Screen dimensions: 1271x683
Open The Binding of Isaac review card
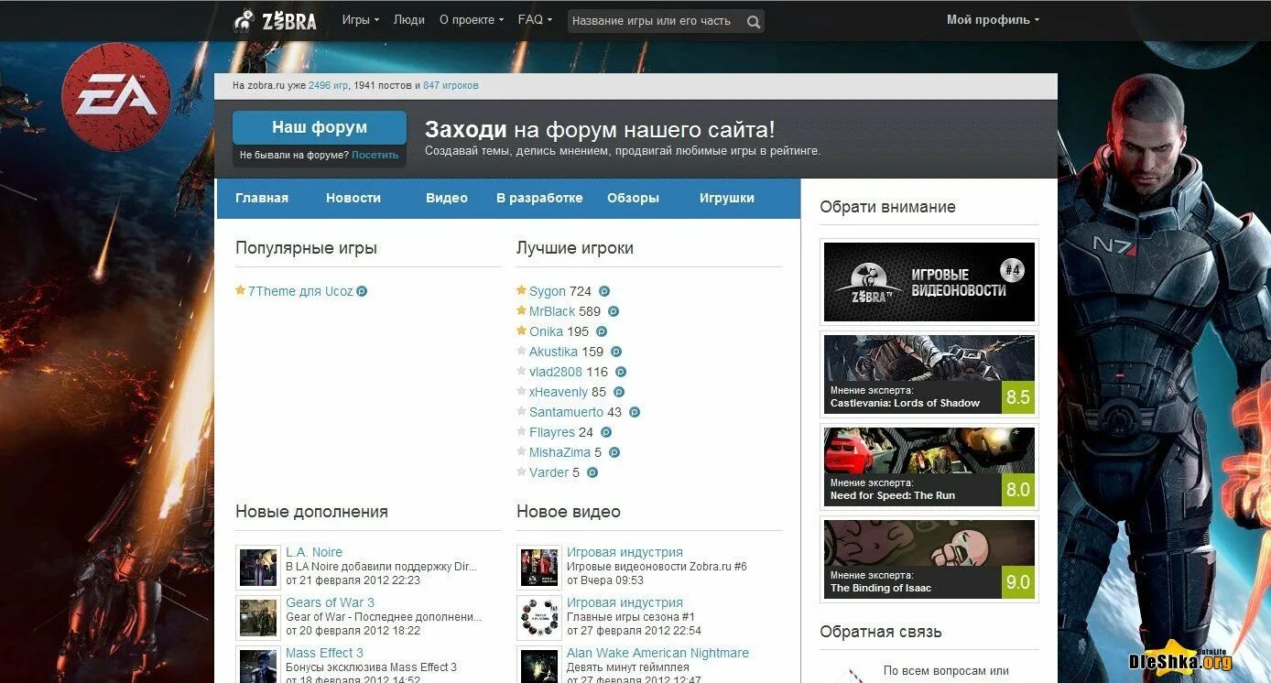(x=929, y=559)
